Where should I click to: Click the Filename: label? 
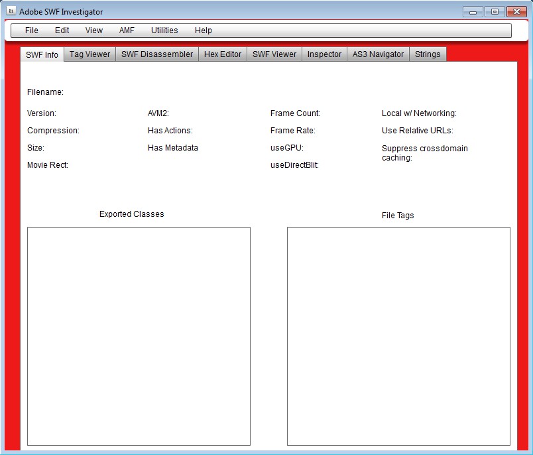click(x=45, y=92)
